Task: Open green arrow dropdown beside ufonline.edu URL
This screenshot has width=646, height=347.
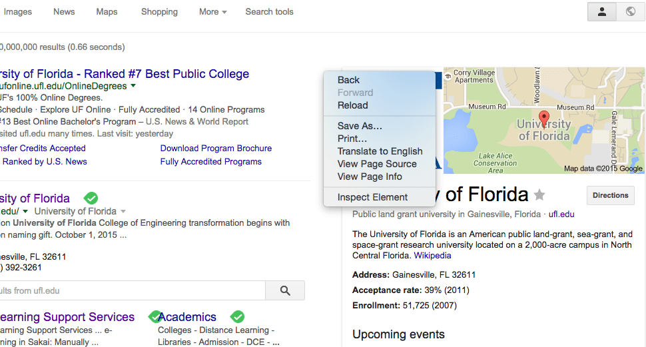Action: (x=133, y=86)
